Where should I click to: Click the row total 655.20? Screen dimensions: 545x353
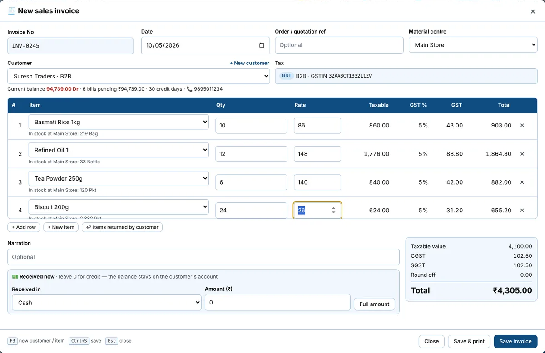pyautogui.click(x=501, y=211)
